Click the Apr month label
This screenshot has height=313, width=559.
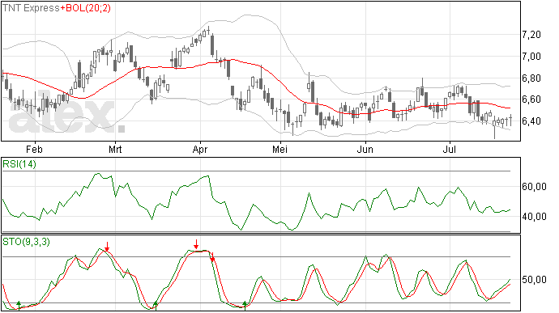(x=200, y=150)
